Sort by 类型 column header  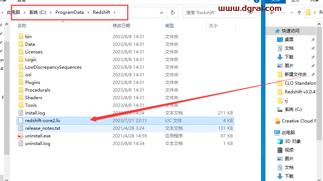(169, 26)
